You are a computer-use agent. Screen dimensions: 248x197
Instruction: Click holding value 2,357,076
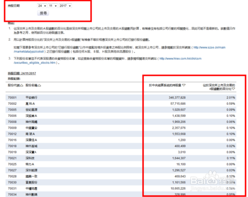[179, 128]
